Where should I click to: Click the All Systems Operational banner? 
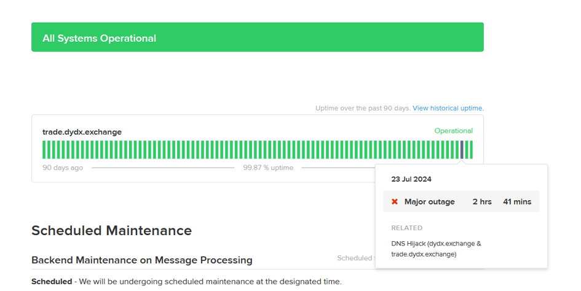click(258, 37)
